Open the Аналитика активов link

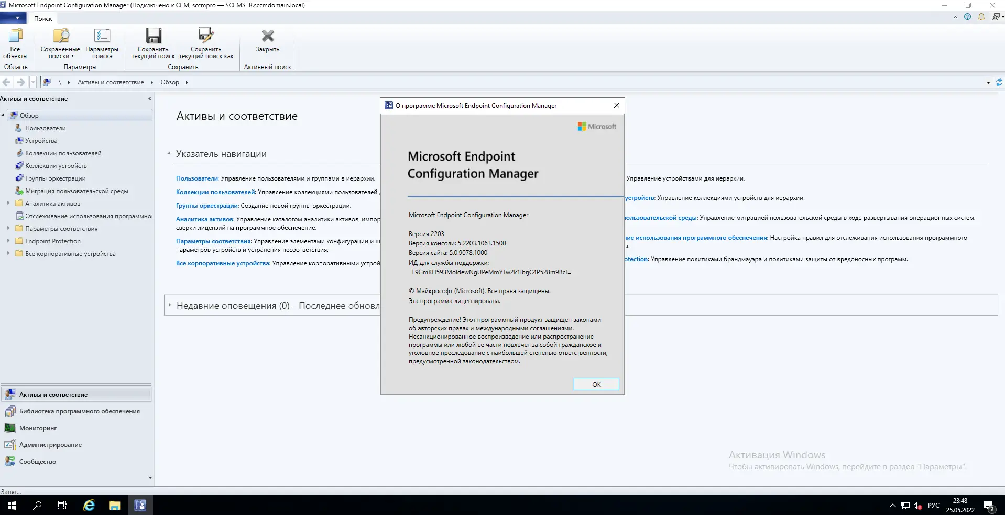click(x=205, y=219)
